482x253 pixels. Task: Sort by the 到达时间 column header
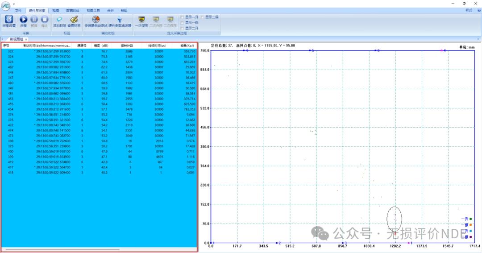[47, 46]
